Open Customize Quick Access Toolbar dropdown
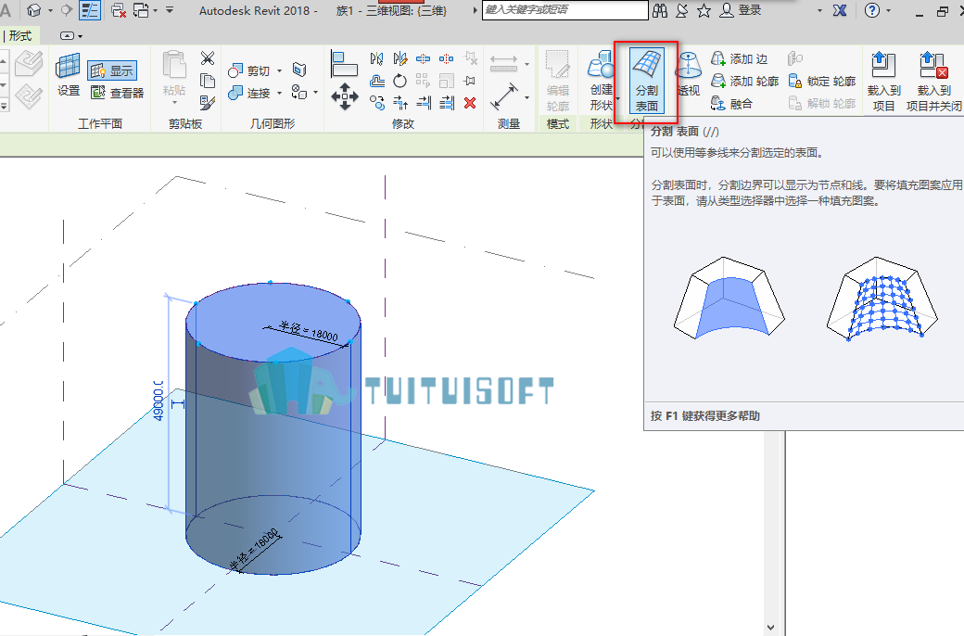The height and width of the screenshot is (636, 964). pos(170,10)
